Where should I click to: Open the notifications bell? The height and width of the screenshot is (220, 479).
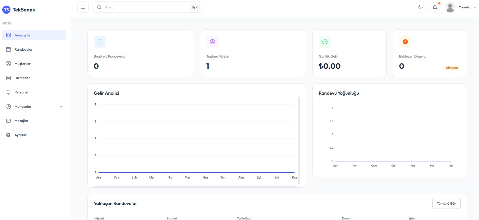coord(435,7)
